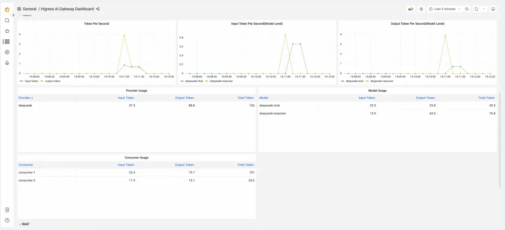Open the Alerting bell icon
505x230 pixels.
point(7,63)
